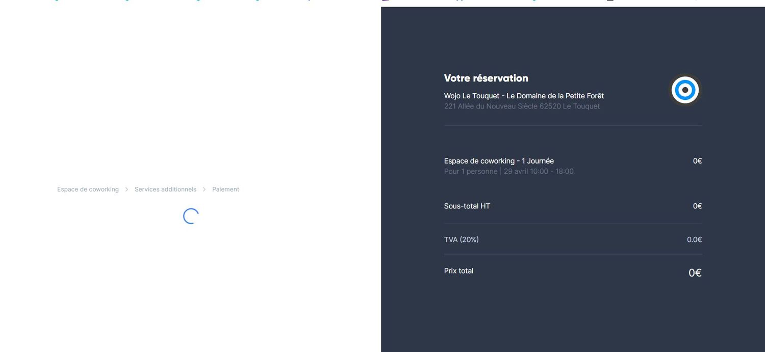Click the Sous-total HT label

coord(467,206)
